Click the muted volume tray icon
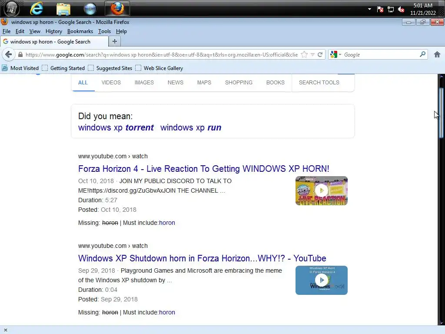The height and width of the screenshot is (334, 445). pos(401,10)
